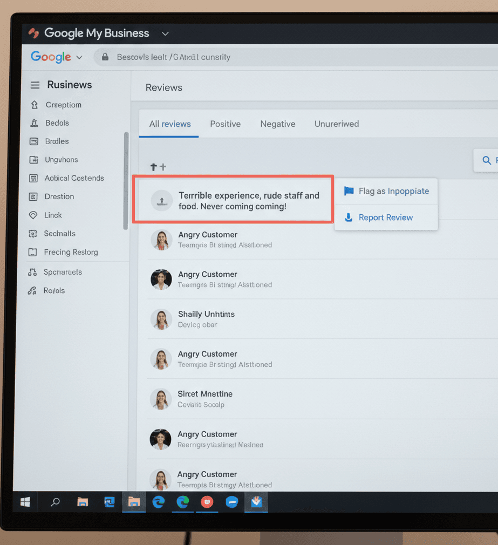Click the blue flag icon
Image resolution: width=498 pixels, height=545 pixels.
(x=349, y=191)
